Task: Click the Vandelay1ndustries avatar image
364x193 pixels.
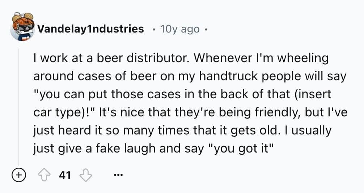Action: 21,27
